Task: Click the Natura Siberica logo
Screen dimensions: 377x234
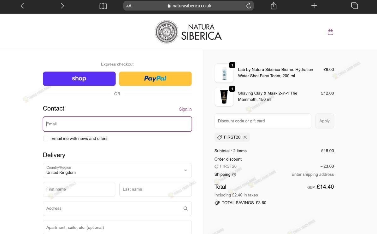Action: (188, 32)
